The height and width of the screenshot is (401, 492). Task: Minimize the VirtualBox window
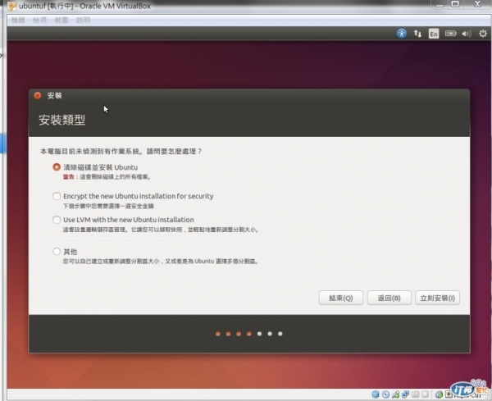pos(440,5)
